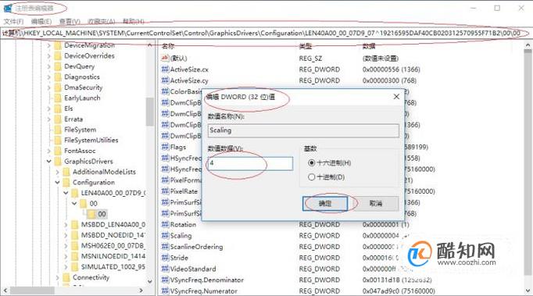Select the Errata tree item
This screenshot has height=296, width=533.
[x=73, y=119]
